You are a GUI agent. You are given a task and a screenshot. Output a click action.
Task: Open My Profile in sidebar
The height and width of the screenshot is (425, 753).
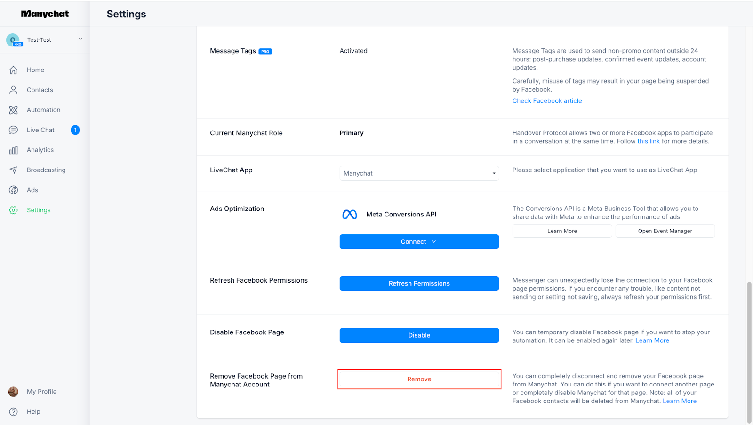click(41, 392)
